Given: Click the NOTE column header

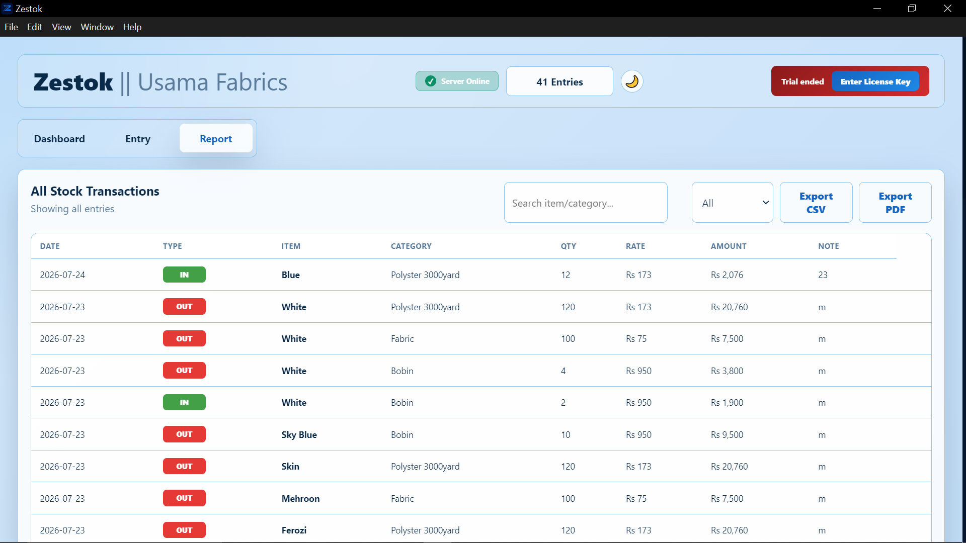Looking at the screenshot, I should 829,246.
